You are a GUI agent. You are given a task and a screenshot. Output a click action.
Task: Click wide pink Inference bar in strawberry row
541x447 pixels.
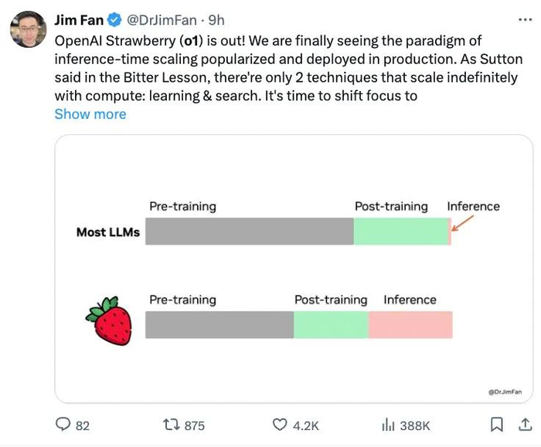410,325
